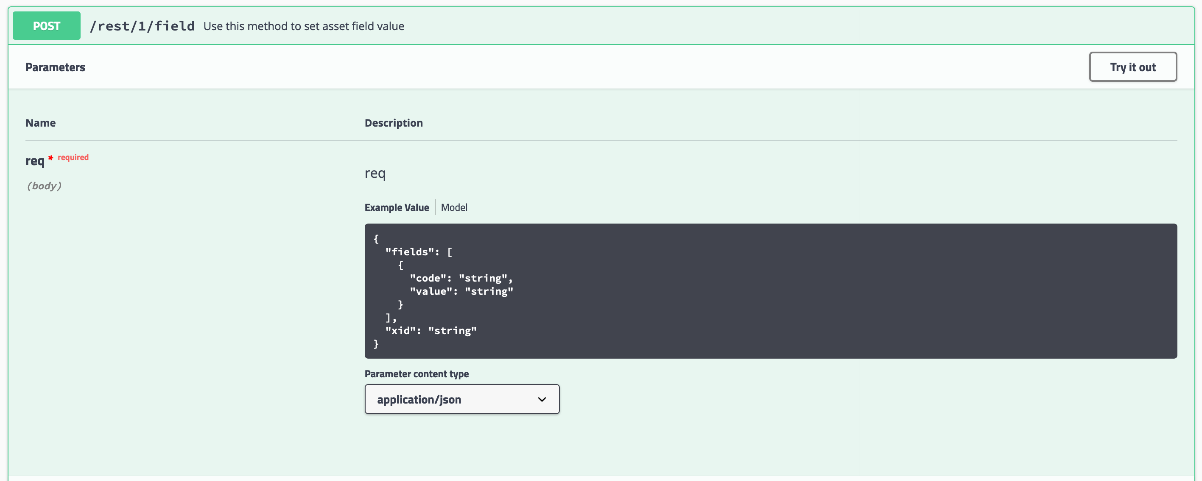Click the chevron arrow in content type select

(541, 400)
